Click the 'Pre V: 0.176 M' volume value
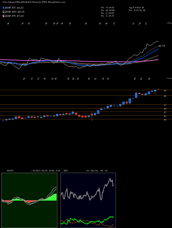 tap(137, 10)
